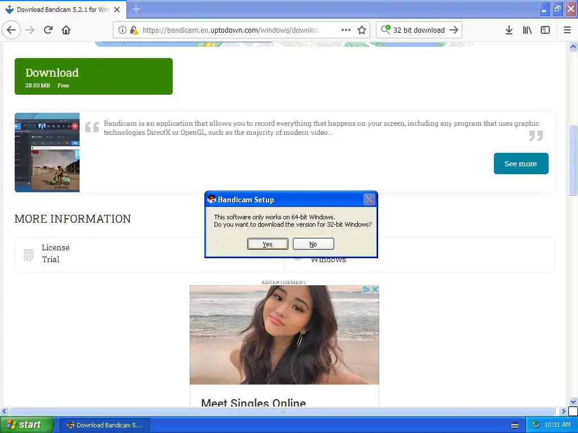Click the padlock warning icon in address bar
The image size is (578, 433).
point(134,30)
